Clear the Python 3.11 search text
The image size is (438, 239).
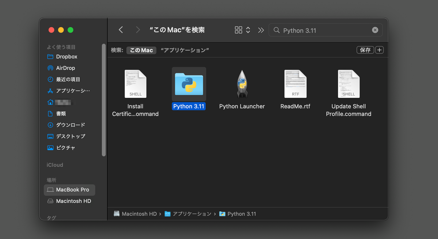pos(375,30)
